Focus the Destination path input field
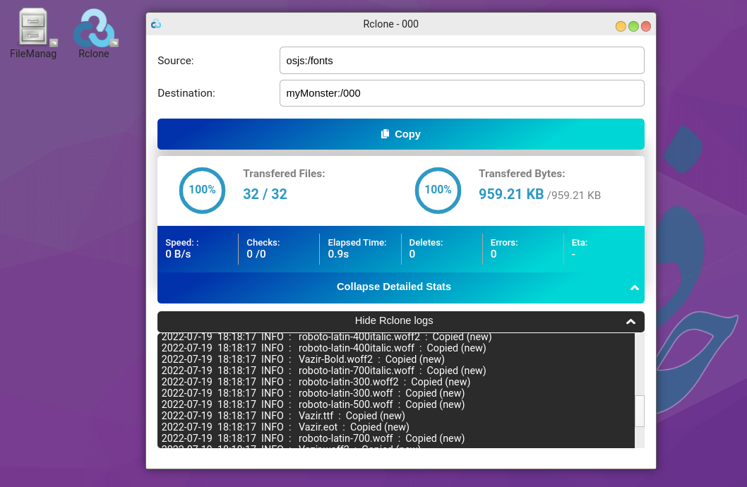The width and height of the screenshot is (747, 487). pyautogui.click(x=462, y=93)
